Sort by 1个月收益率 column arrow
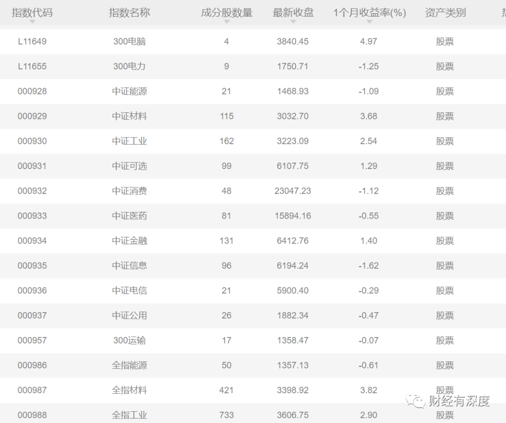 point(369,22)
